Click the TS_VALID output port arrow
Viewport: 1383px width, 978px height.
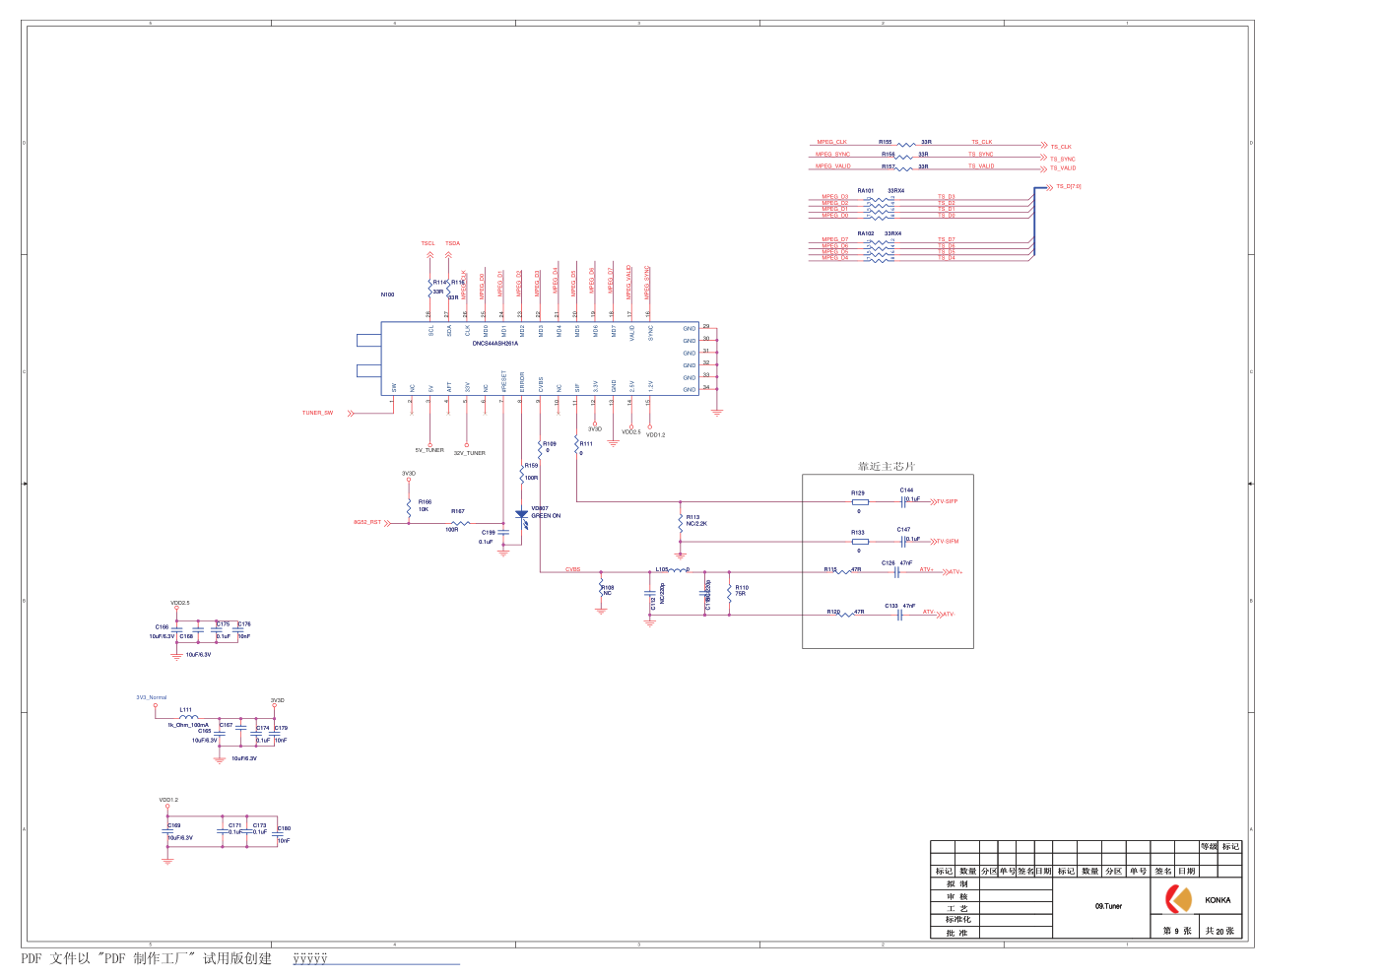pos(1043,167)
